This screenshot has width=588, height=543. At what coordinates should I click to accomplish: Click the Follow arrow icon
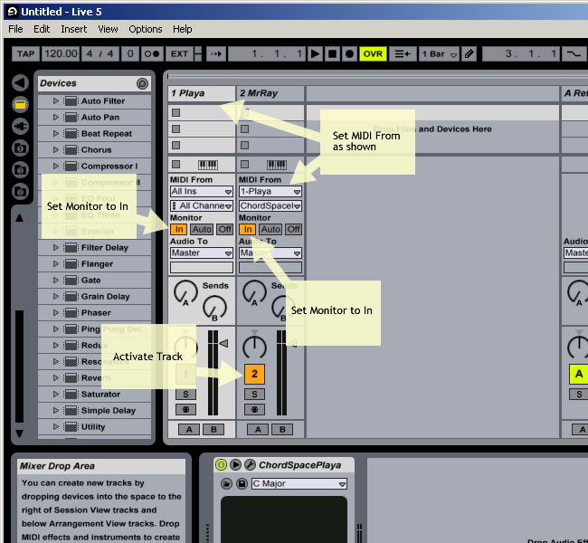[216, 54]
